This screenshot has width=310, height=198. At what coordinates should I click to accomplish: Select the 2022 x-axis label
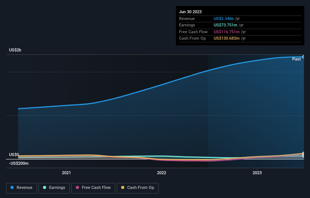[x=162, y=173]
